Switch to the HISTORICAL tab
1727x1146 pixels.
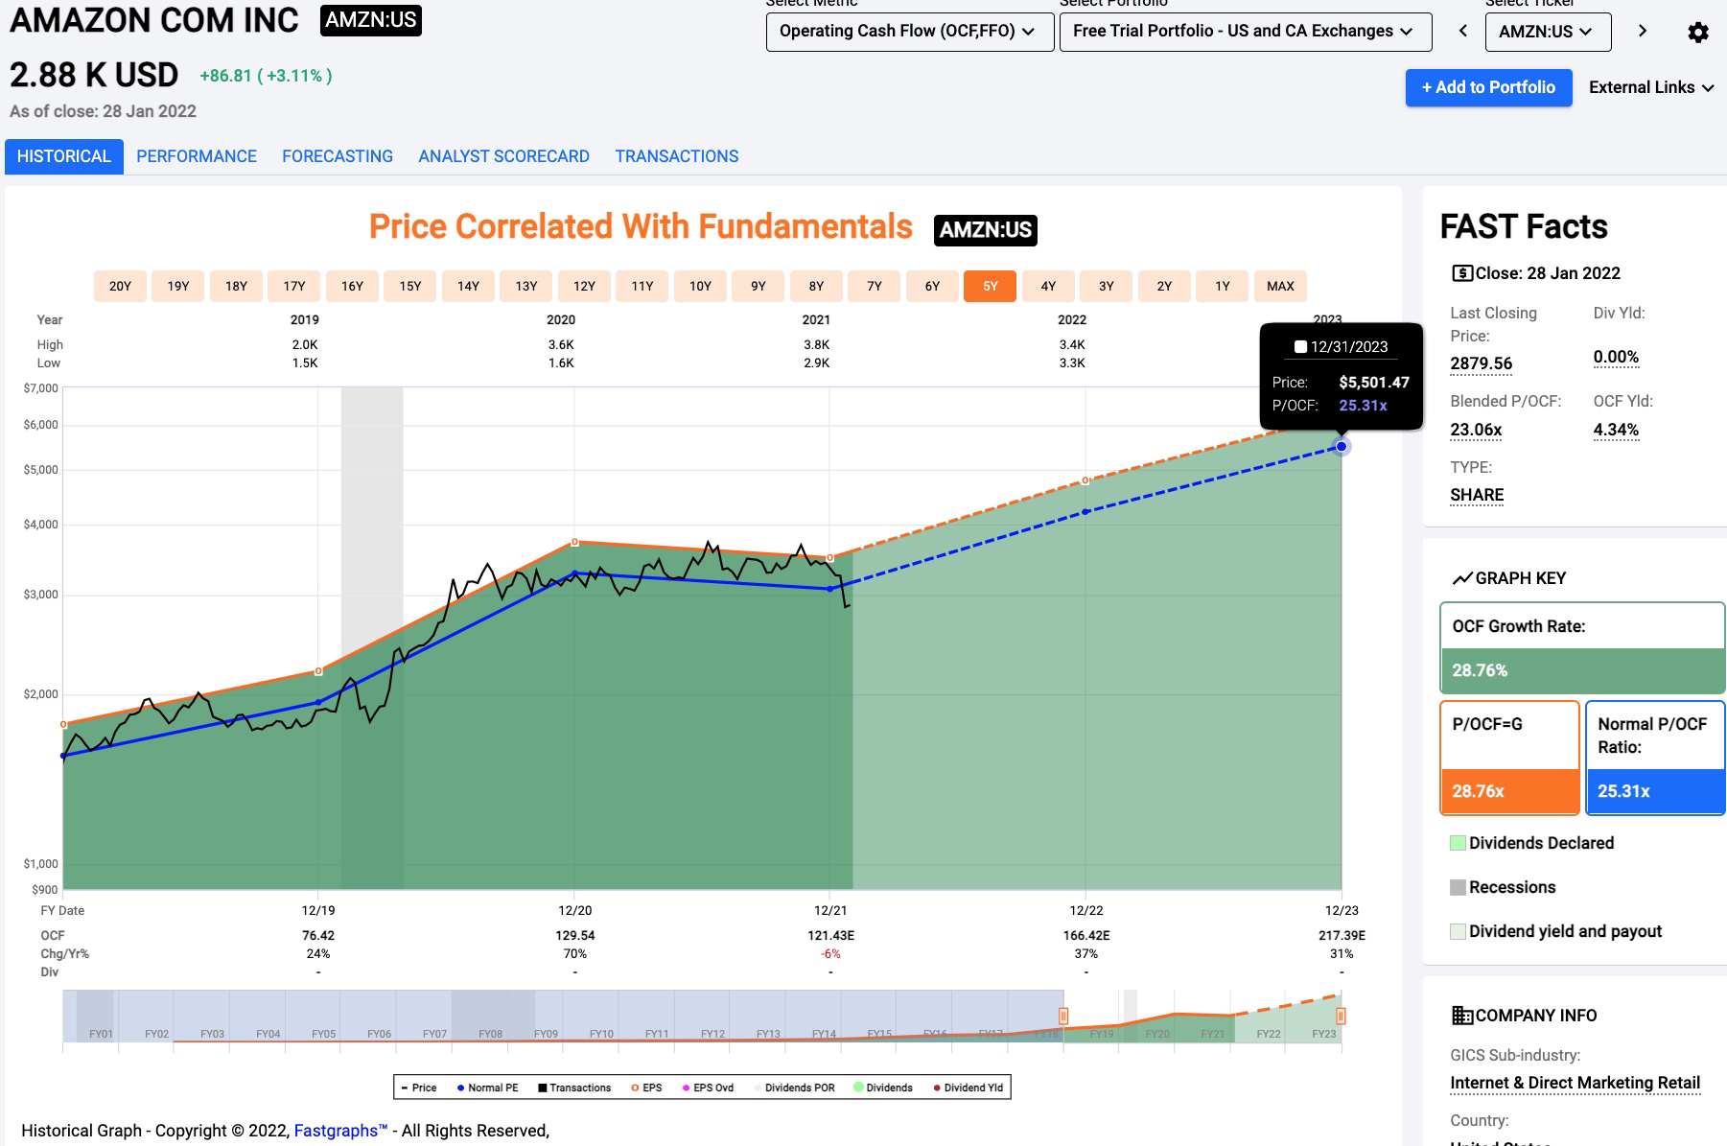[64, 156]
